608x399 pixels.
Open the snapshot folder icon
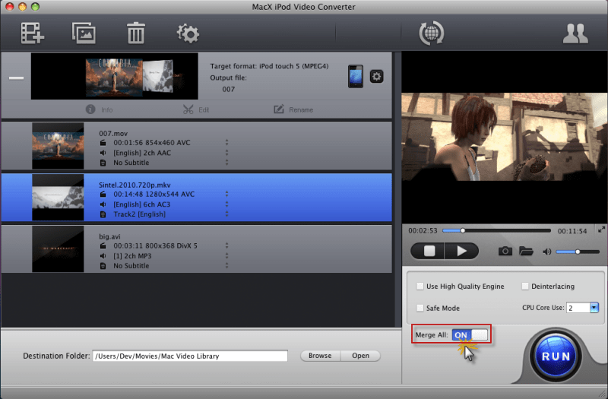[x=526, y=252]
